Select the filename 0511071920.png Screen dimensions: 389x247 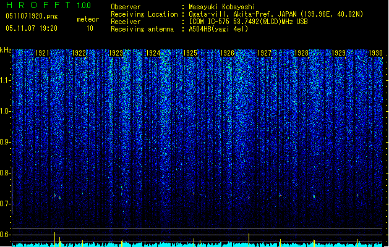[x=32, y=16]
